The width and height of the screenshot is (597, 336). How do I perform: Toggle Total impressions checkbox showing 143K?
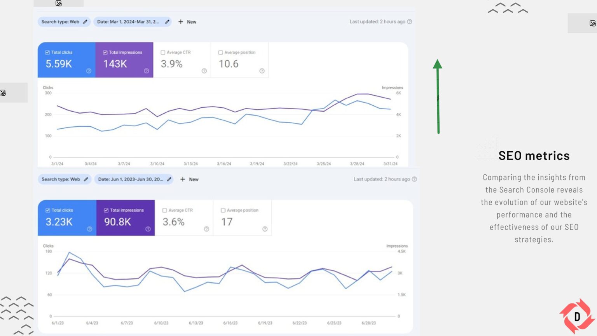coord(105,52)
